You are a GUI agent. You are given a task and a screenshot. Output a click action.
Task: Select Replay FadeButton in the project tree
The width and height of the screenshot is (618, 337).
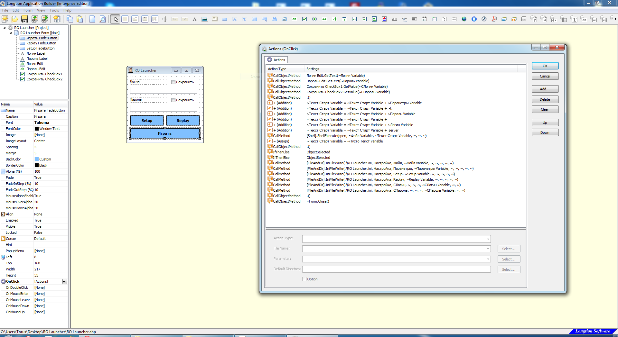(41, 43)
